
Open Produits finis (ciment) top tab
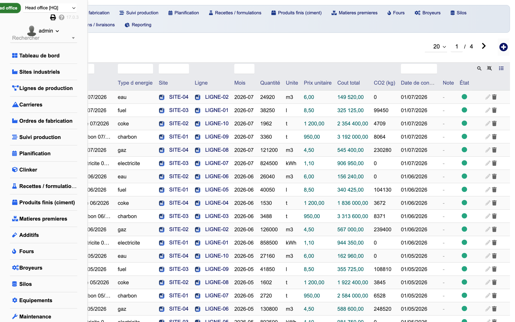pyautogui.click(x=296, y=13)
